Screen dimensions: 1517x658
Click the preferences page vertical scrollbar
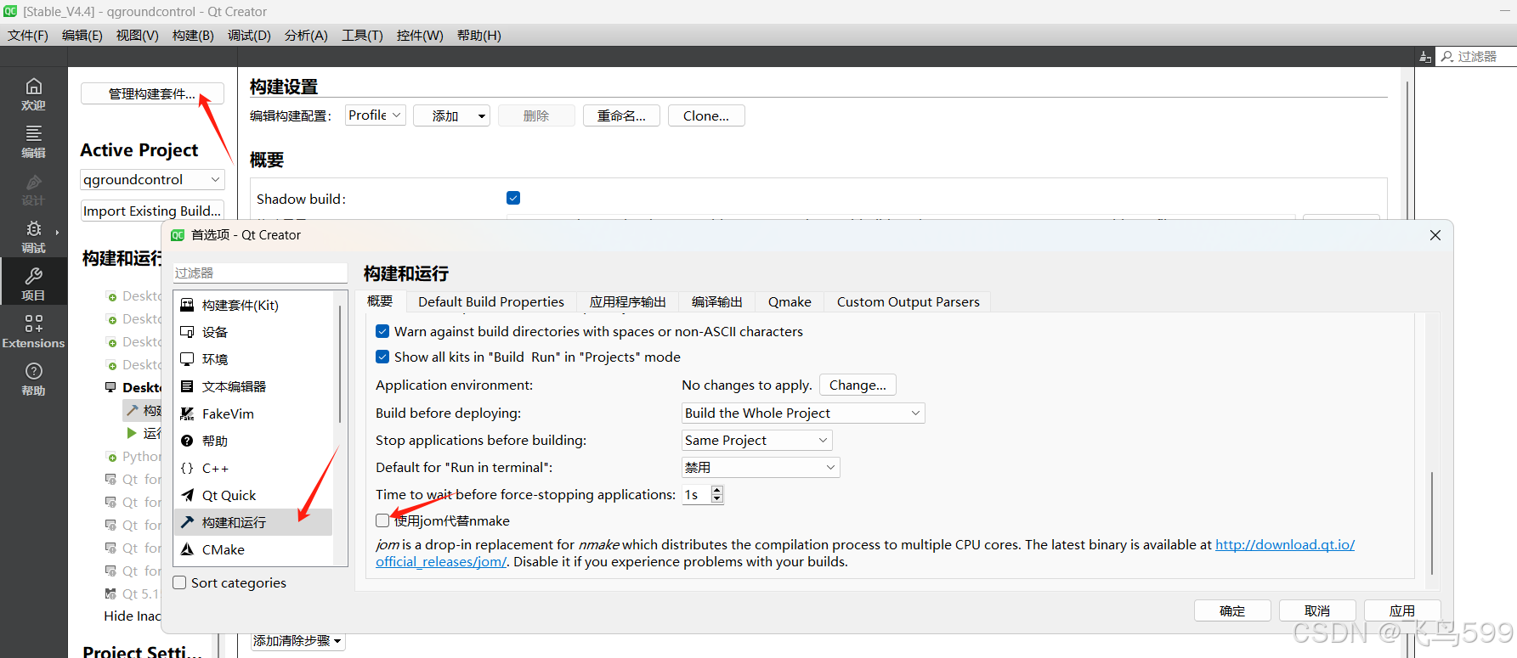click(1432, 522)
